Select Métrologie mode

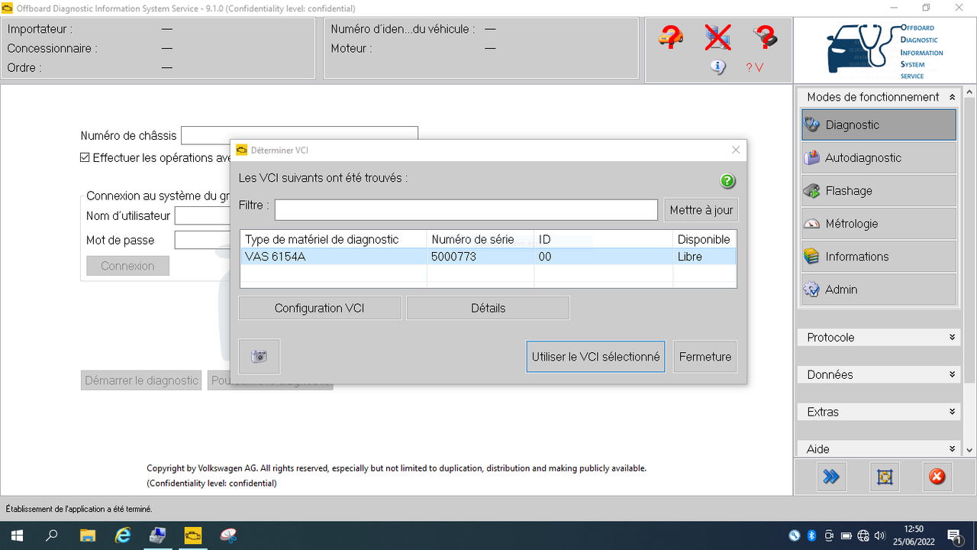pos(879,223)
